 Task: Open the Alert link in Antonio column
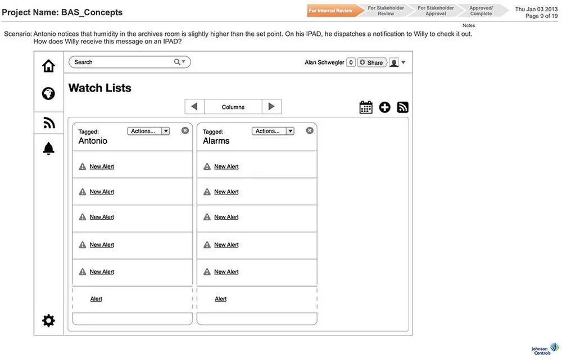(x=96, y=299)
